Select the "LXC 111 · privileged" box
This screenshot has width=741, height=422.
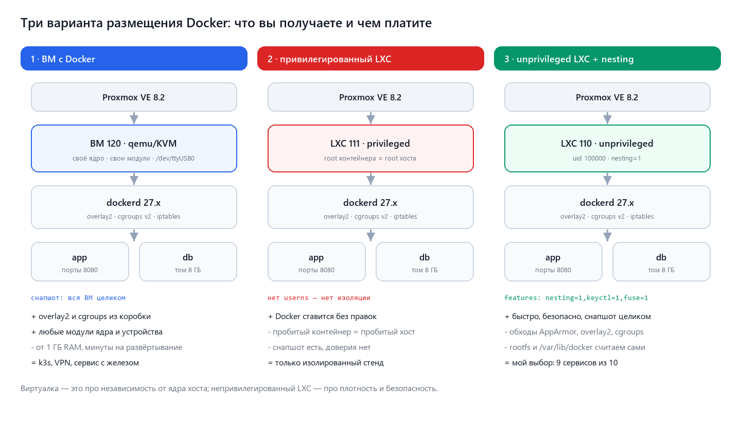tap(370, 148)
